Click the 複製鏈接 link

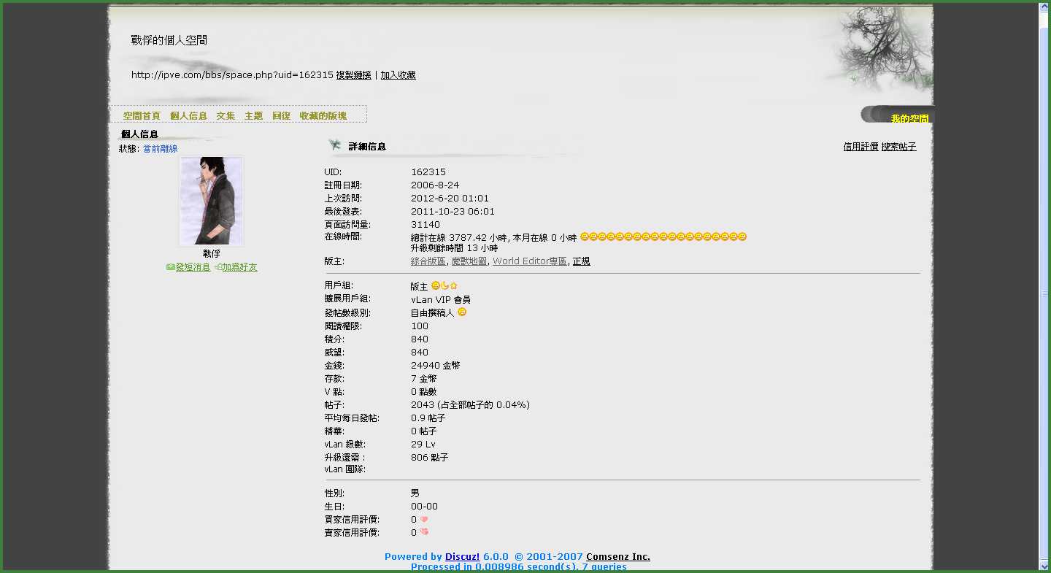354,75
